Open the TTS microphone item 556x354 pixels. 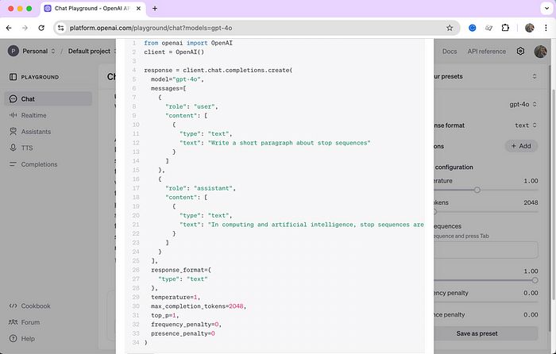(x=14, y=148)
